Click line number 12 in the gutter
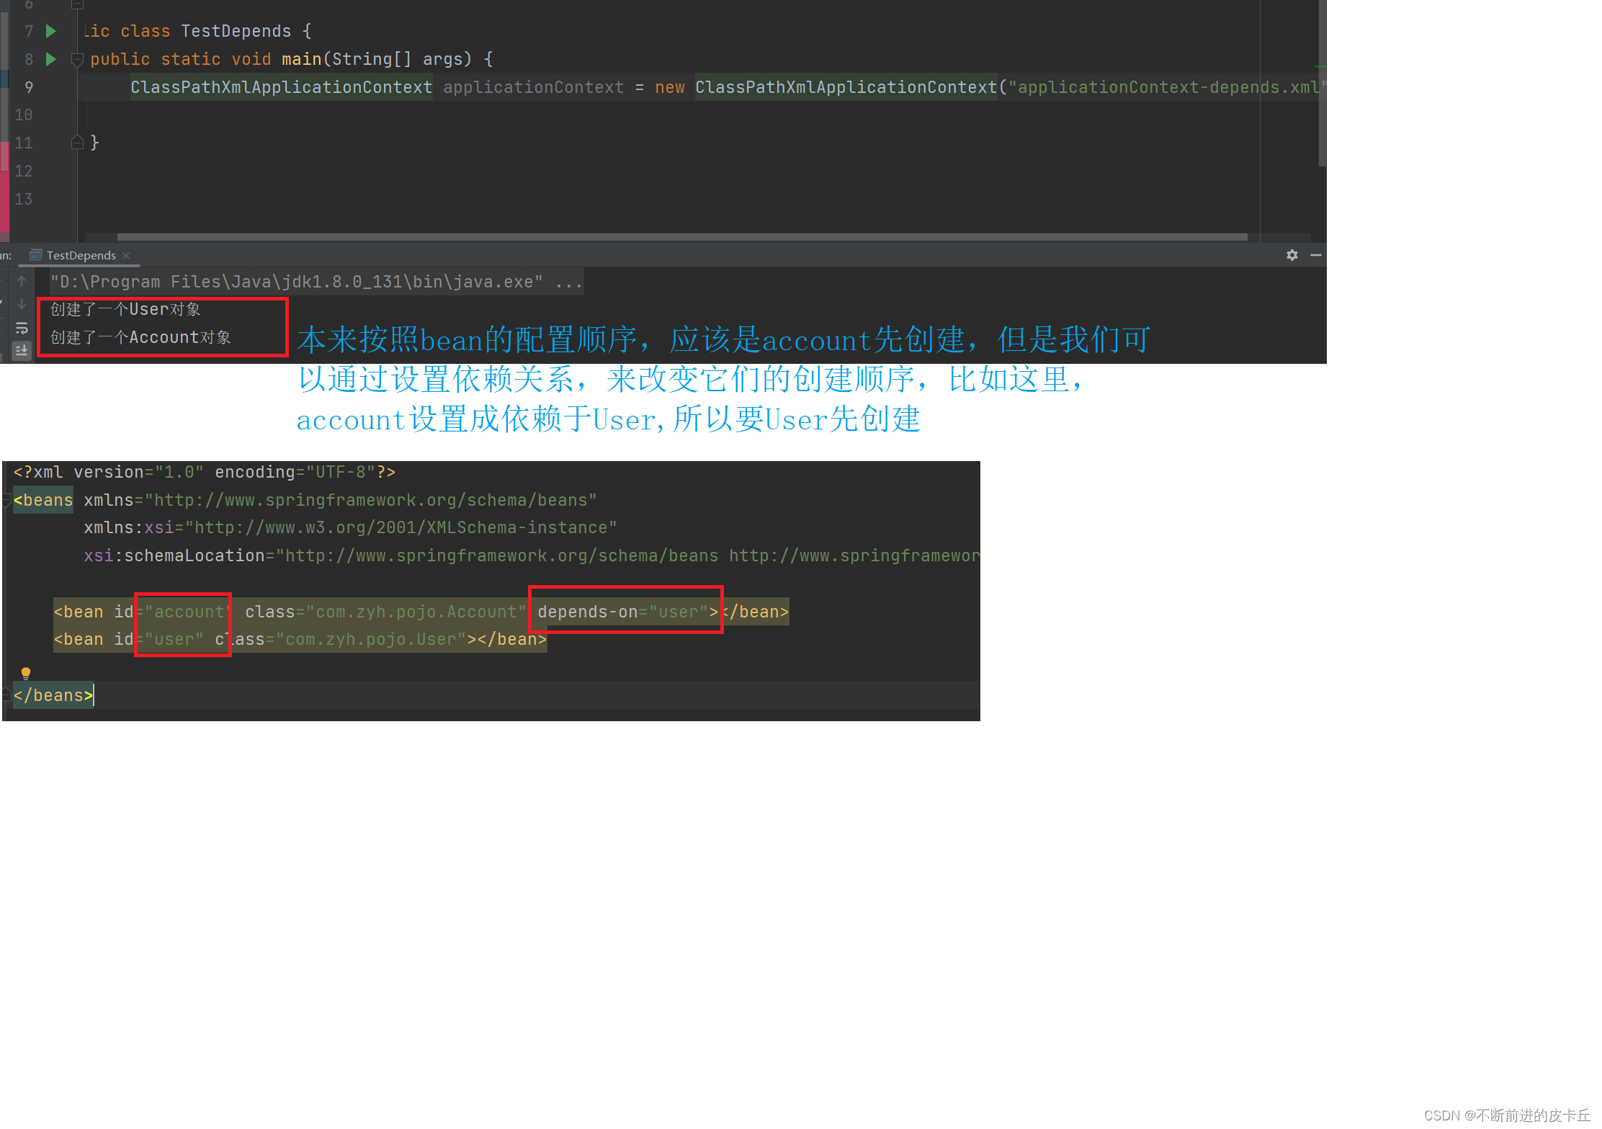1602x1129 pixels. click(x=24, y=171)
